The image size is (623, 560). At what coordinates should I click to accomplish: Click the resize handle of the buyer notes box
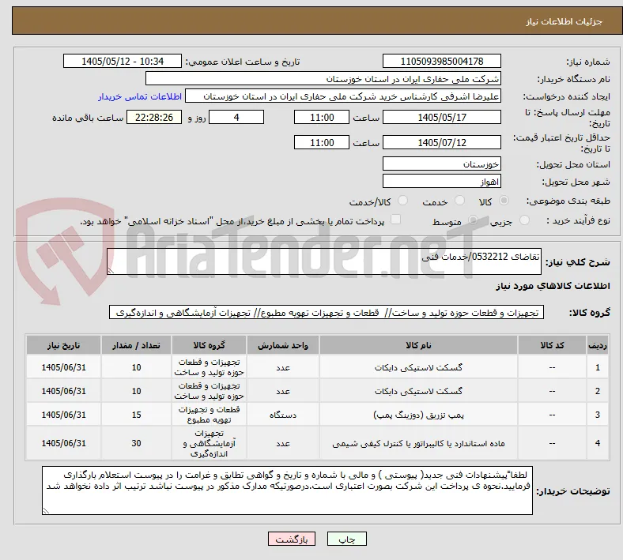(x=46, y=511)
